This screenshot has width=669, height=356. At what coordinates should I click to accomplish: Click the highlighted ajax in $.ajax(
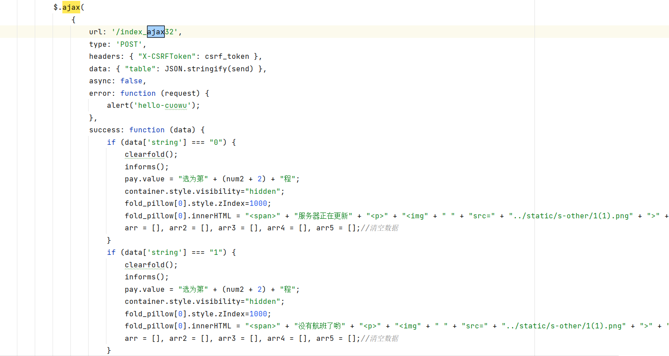click(71, 7)
